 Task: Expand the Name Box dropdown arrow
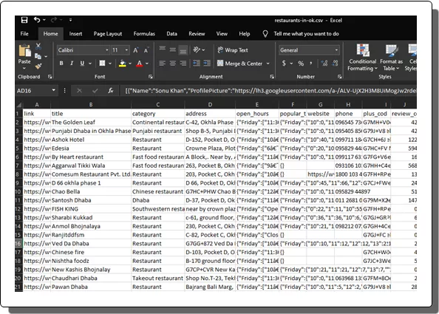pyautogui.click(x=53, y=90)
